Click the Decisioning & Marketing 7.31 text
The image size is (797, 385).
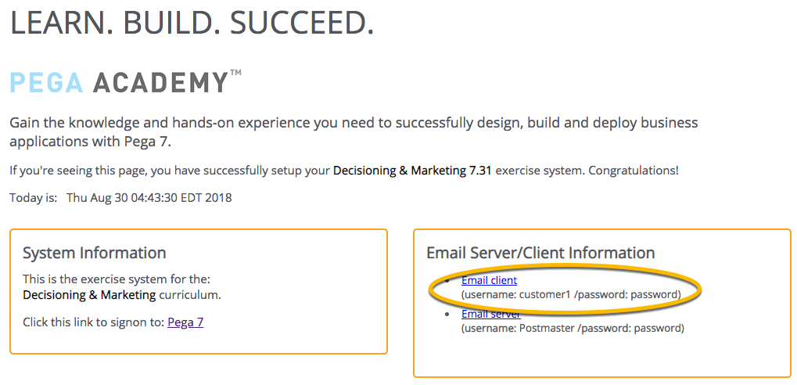click(x=412, y=171)
